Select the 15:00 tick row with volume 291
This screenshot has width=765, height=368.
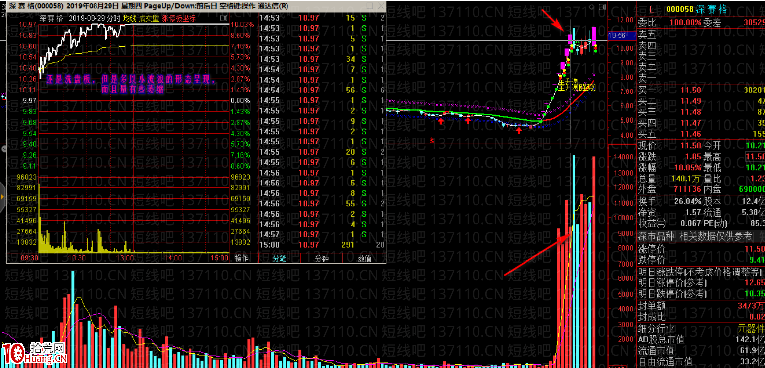tap(322, 245)
